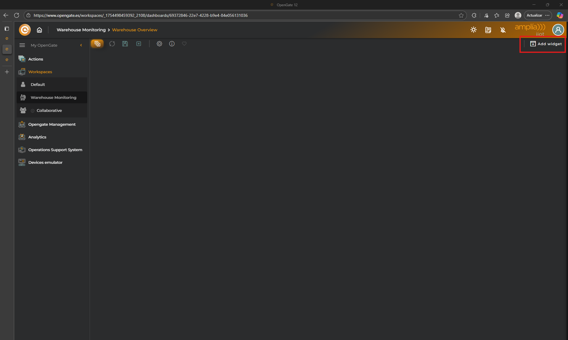The image size is (568, 340).
Task: Click the muted notifications bell icon
Action: click(503, 30)
